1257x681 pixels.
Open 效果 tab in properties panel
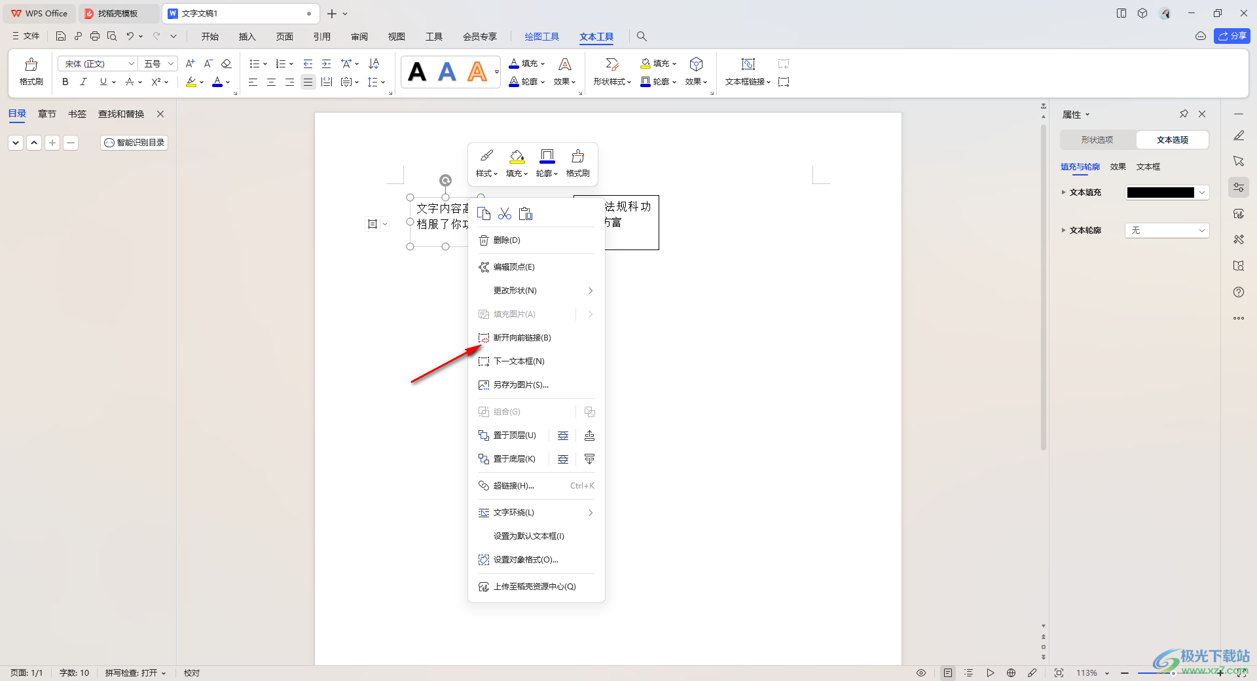[x=1118, y=167]
